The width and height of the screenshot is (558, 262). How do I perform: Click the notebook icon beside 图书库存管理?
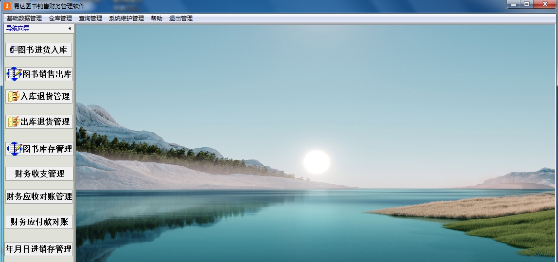point(15,149)
